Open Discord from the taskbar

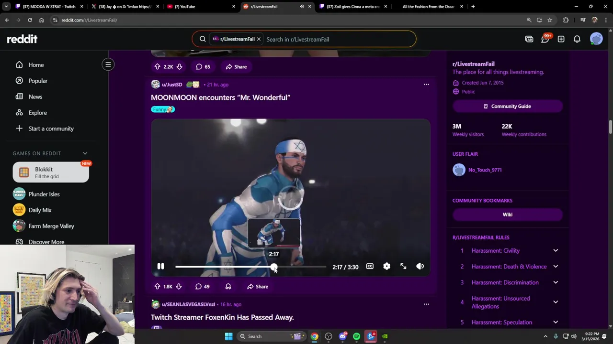coord(342,336)
